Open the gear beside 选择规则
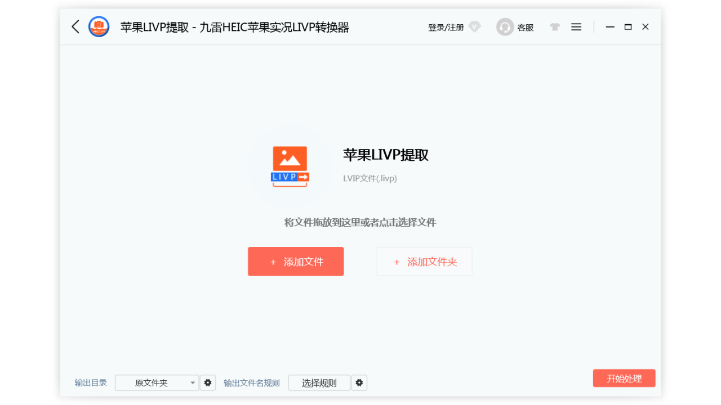The image size is (721, 405). coord(359,382)
